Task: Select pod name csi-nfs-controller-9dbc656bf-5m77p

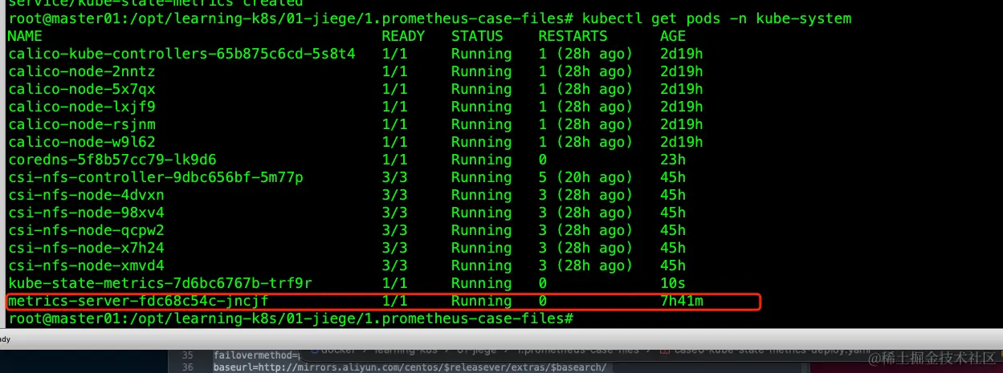Action: pyautogui.click(x=155, y=177)
